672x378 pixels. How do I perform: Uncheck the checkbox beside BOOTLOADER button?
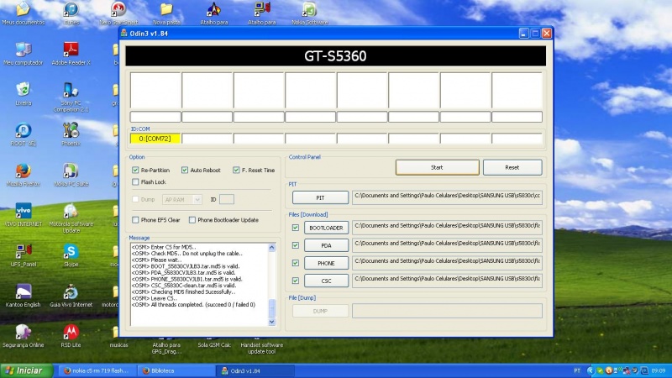point(296,228)
